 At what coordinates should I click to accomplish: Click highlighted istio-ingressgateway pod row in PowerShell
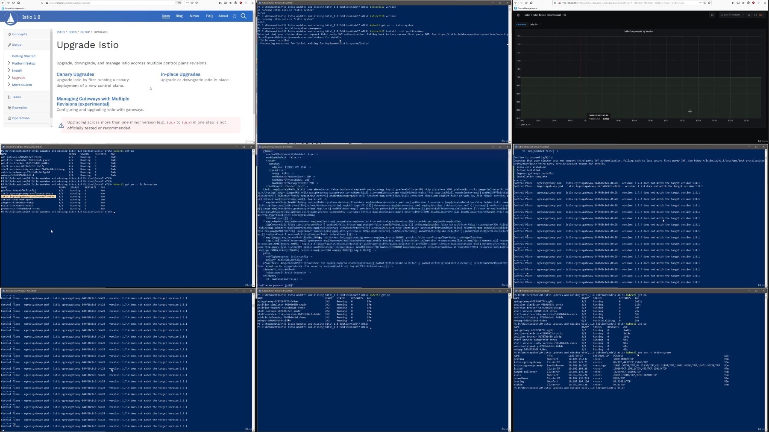pyautogui.click(x=28, y=197)
